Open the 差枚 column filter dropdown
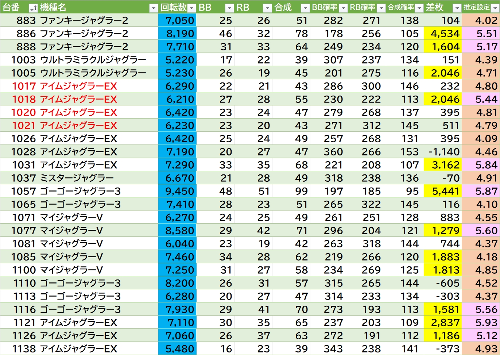The width and height of the screenshot is (500, 355). point(457,8)
